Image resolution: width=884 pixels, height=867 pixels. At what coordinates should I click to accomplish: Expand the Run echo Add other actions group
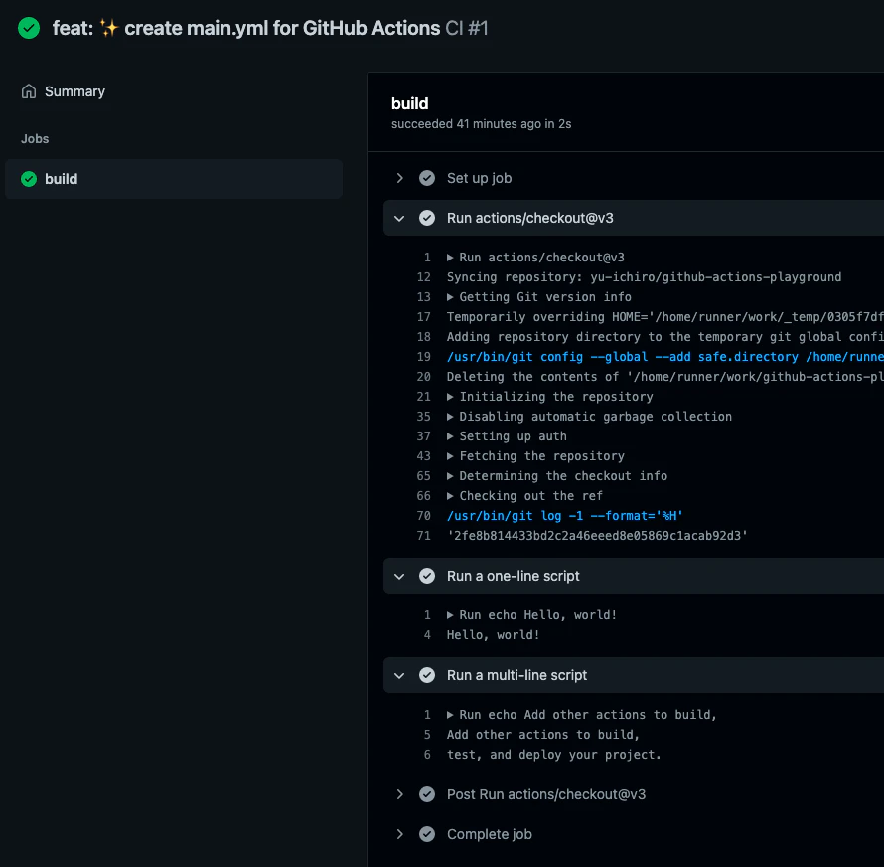450,715
